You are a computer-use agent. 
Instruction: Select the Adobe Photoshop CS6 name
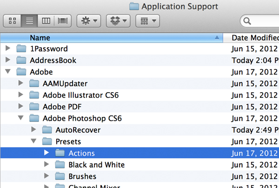[x=82, y=119]
